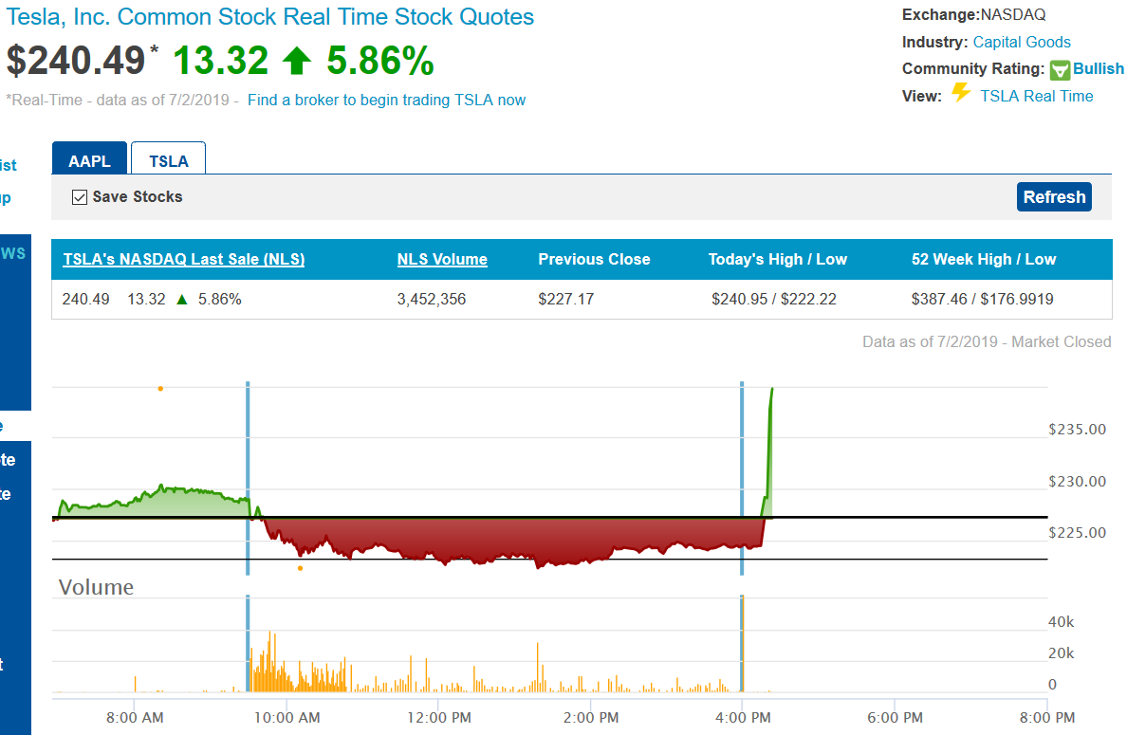Click the Tesla, Inc. Common Stock page title

tap(270, 16)
